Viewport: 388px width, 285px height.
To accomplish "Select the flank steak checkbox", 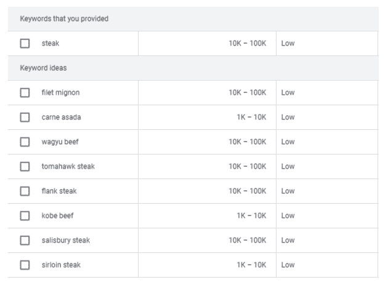I will tap(25, 191).
